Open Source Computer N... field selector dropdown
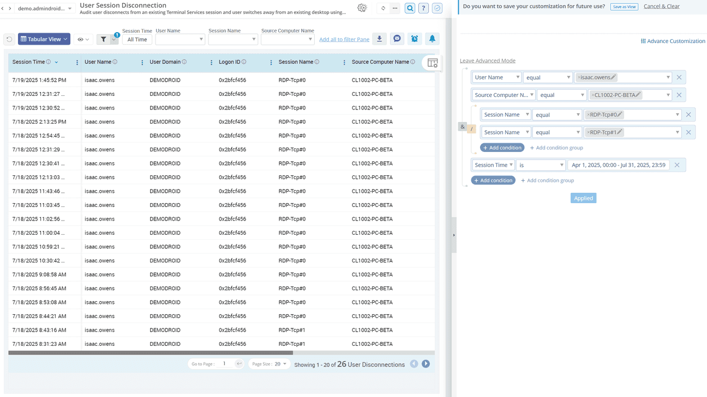The height and width of the screenshot is (397, 707). (x=504, y=95)
